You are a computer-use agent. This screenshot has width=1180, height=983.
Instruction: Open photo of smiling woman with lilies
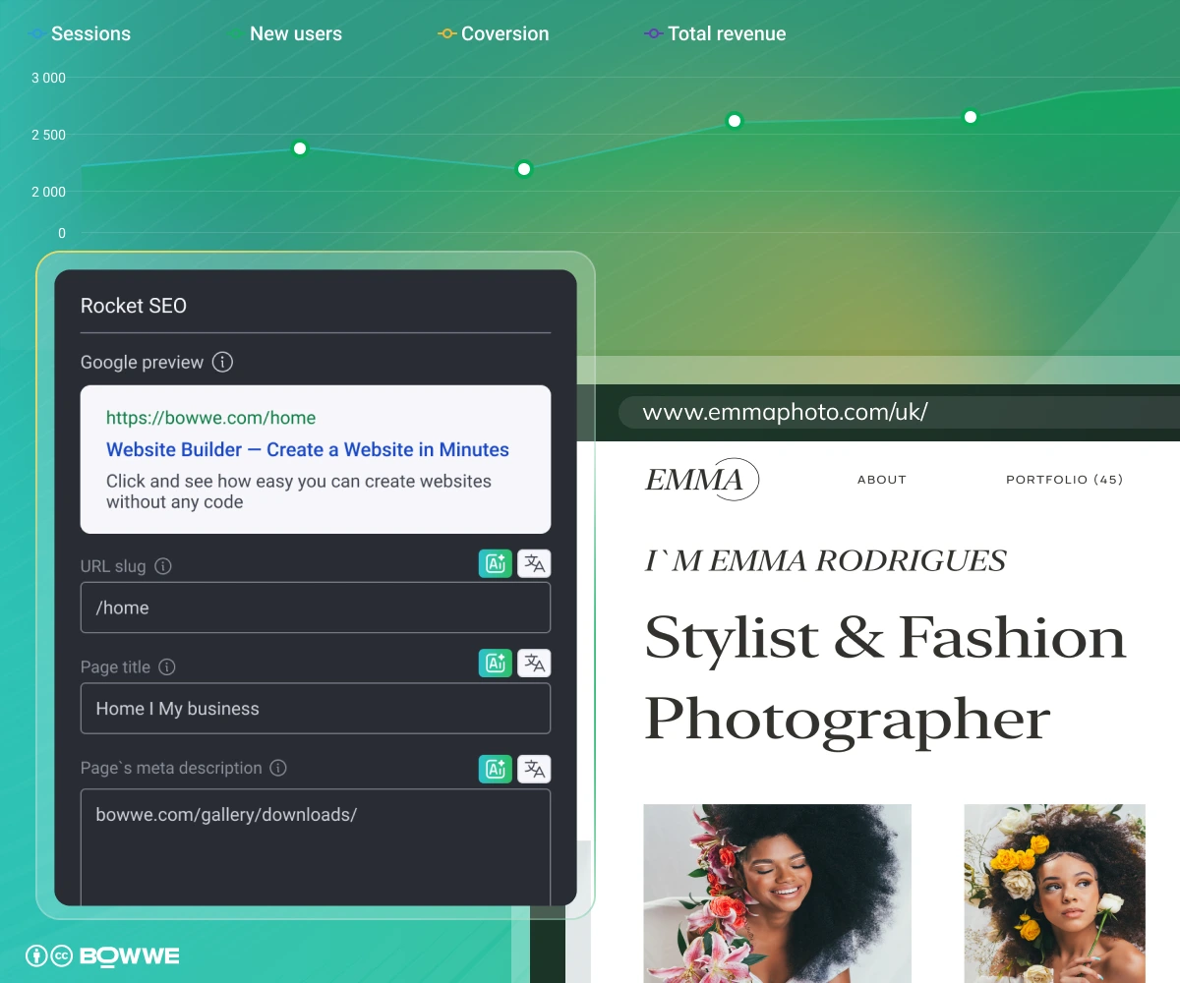pos(777,894)
